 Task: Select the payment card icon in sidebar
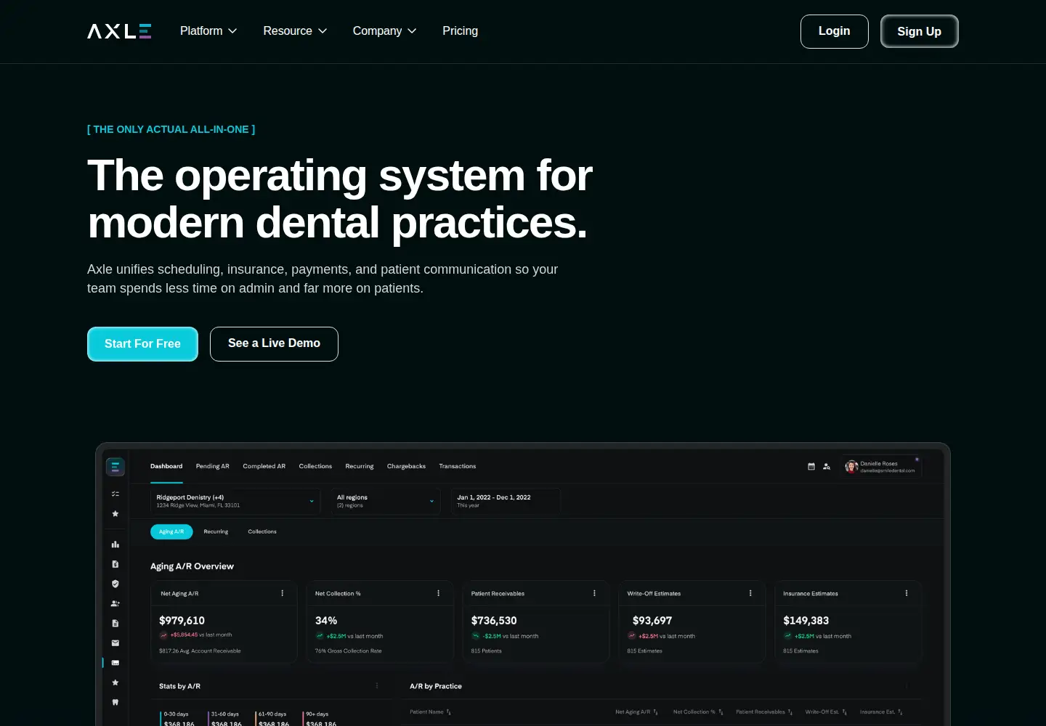click(x=115, y=663)
